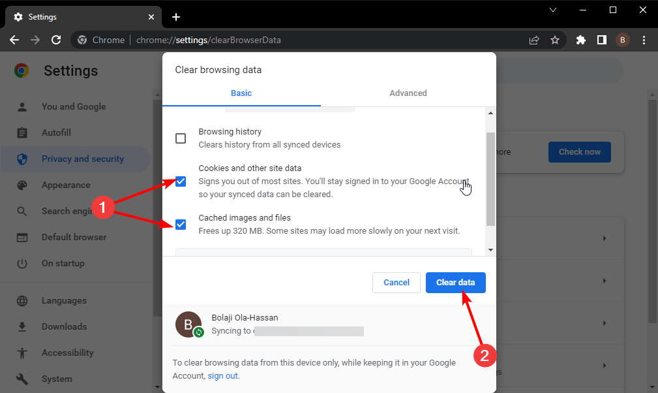The width and height of the screenshot is (658, 393).
Task: Bookmark this page with the star icon
Action: coord(555,40)
